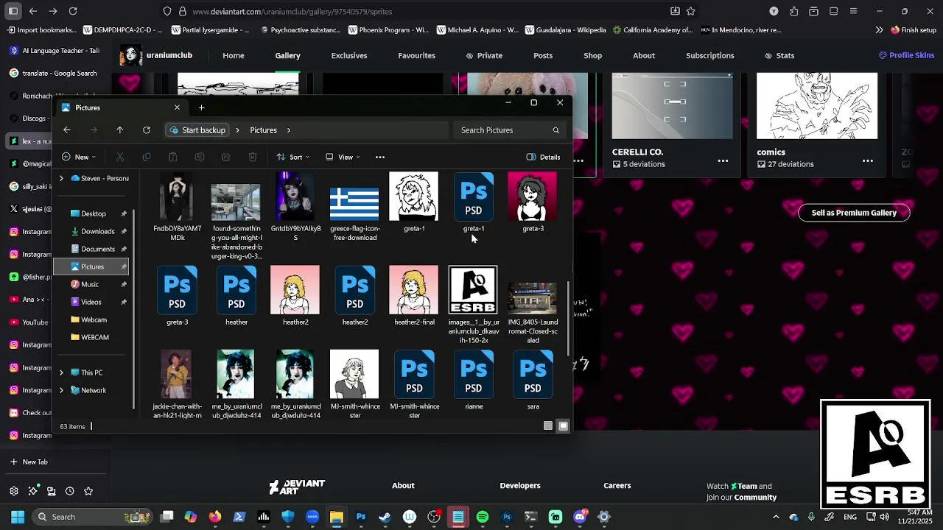Go back in File Explorer
Viewport: 943px width, 530px height.
tap(67, 130)
